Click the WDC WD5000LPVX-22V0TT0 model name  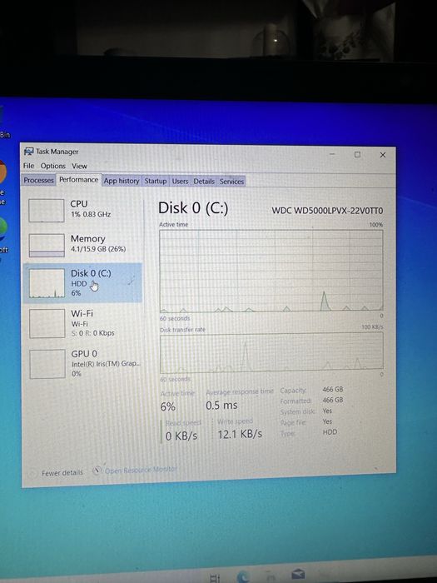[x=327, y=211]
